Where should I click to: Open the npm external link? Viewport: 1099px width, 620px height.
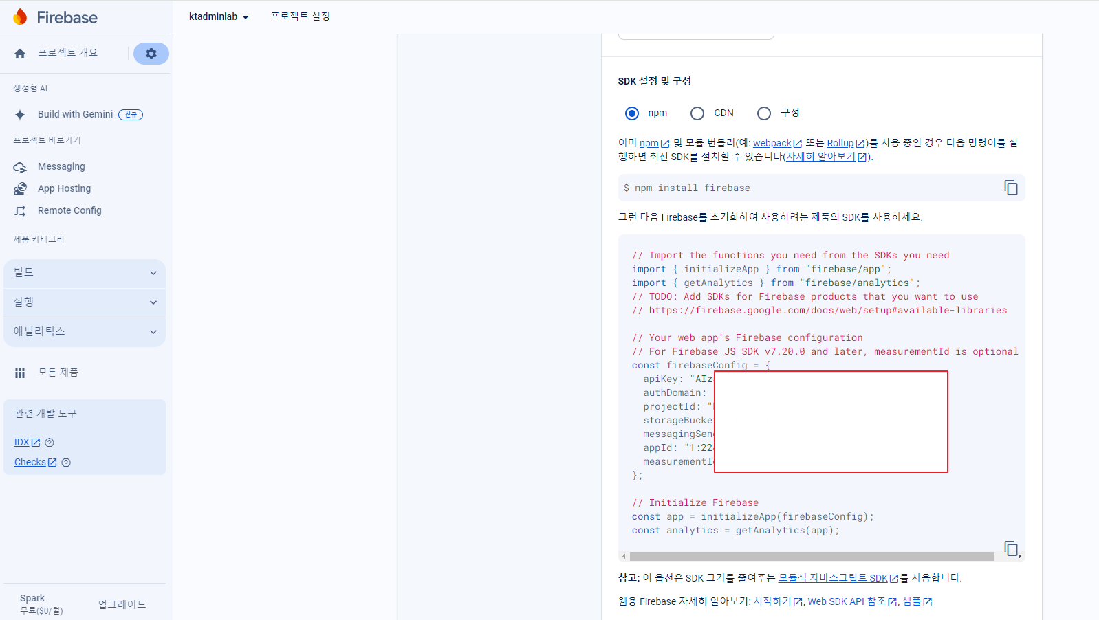654,143
